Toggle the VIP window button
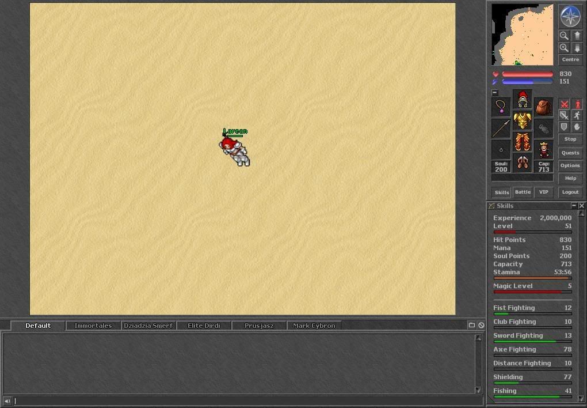Image resolution: width=587 pixels, height=408 pixels. coord(544,192)
